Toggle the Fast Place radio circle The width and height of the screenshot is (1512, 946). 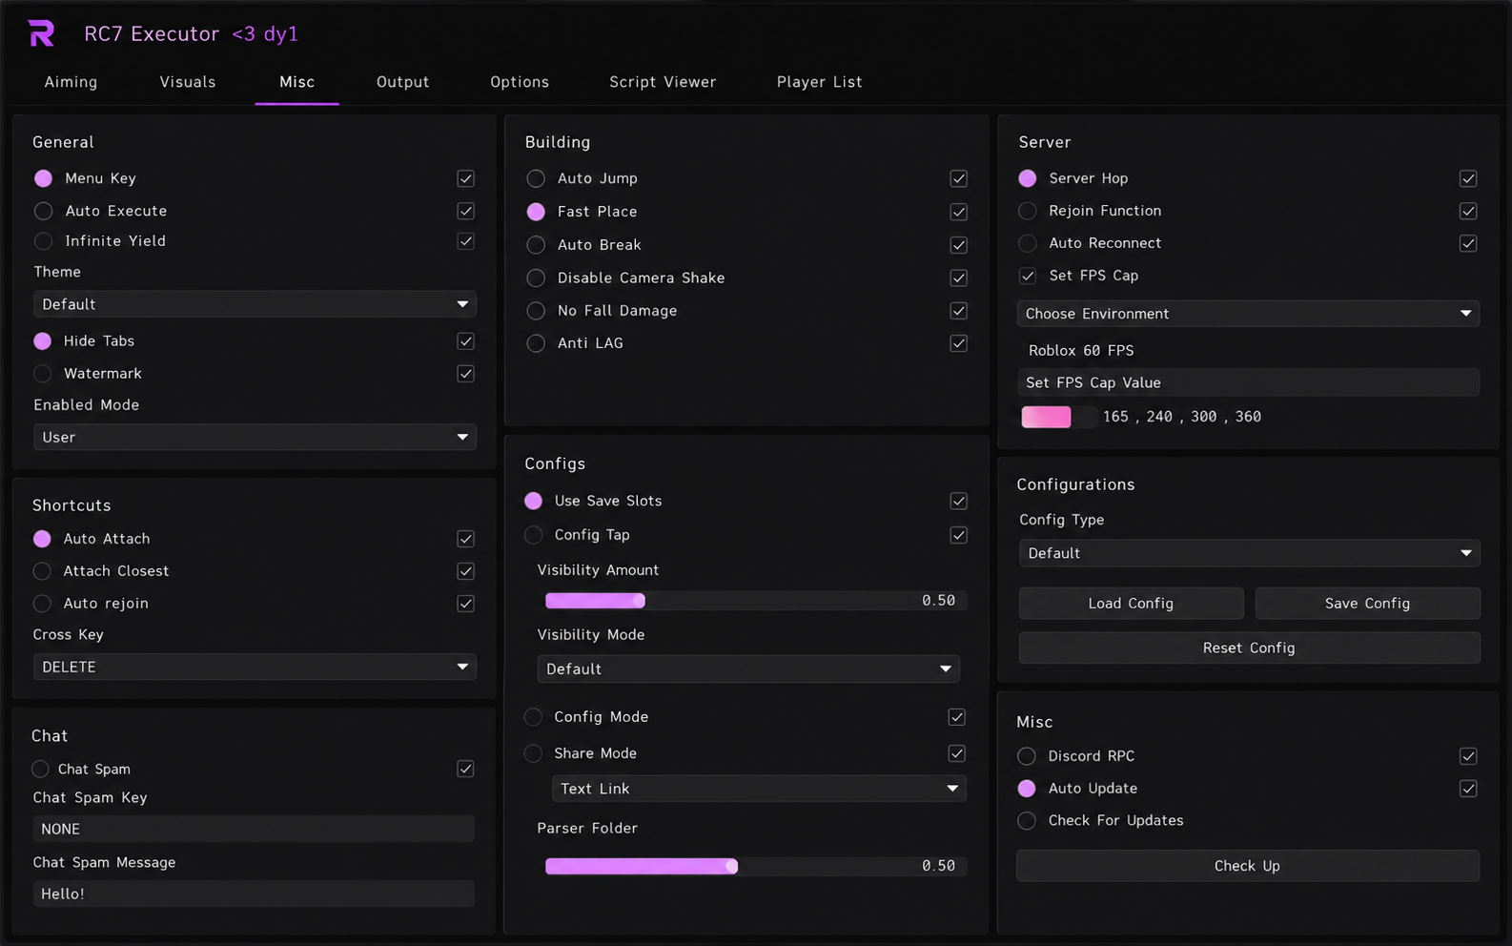536,212
